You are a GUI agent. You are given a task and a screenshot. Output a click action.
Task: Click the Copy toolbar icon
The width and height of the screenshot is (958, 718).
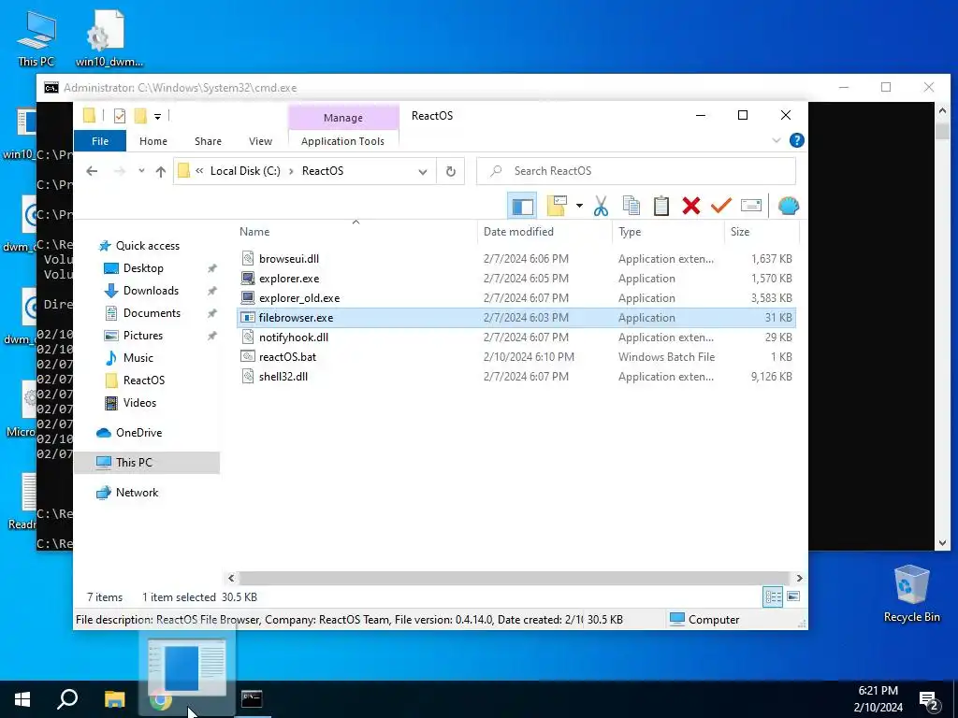pyautogui.click(x=631, y=206)
